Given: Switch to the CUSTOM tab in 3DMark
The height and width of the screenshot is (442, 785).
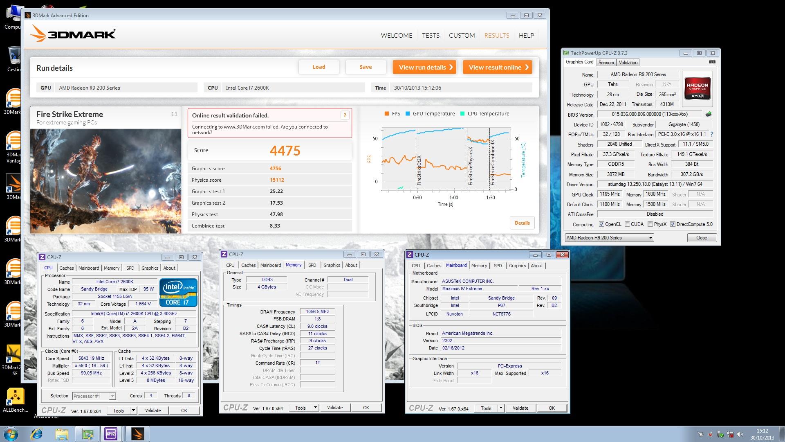Looking at the screenshot, I should (462, 35).
